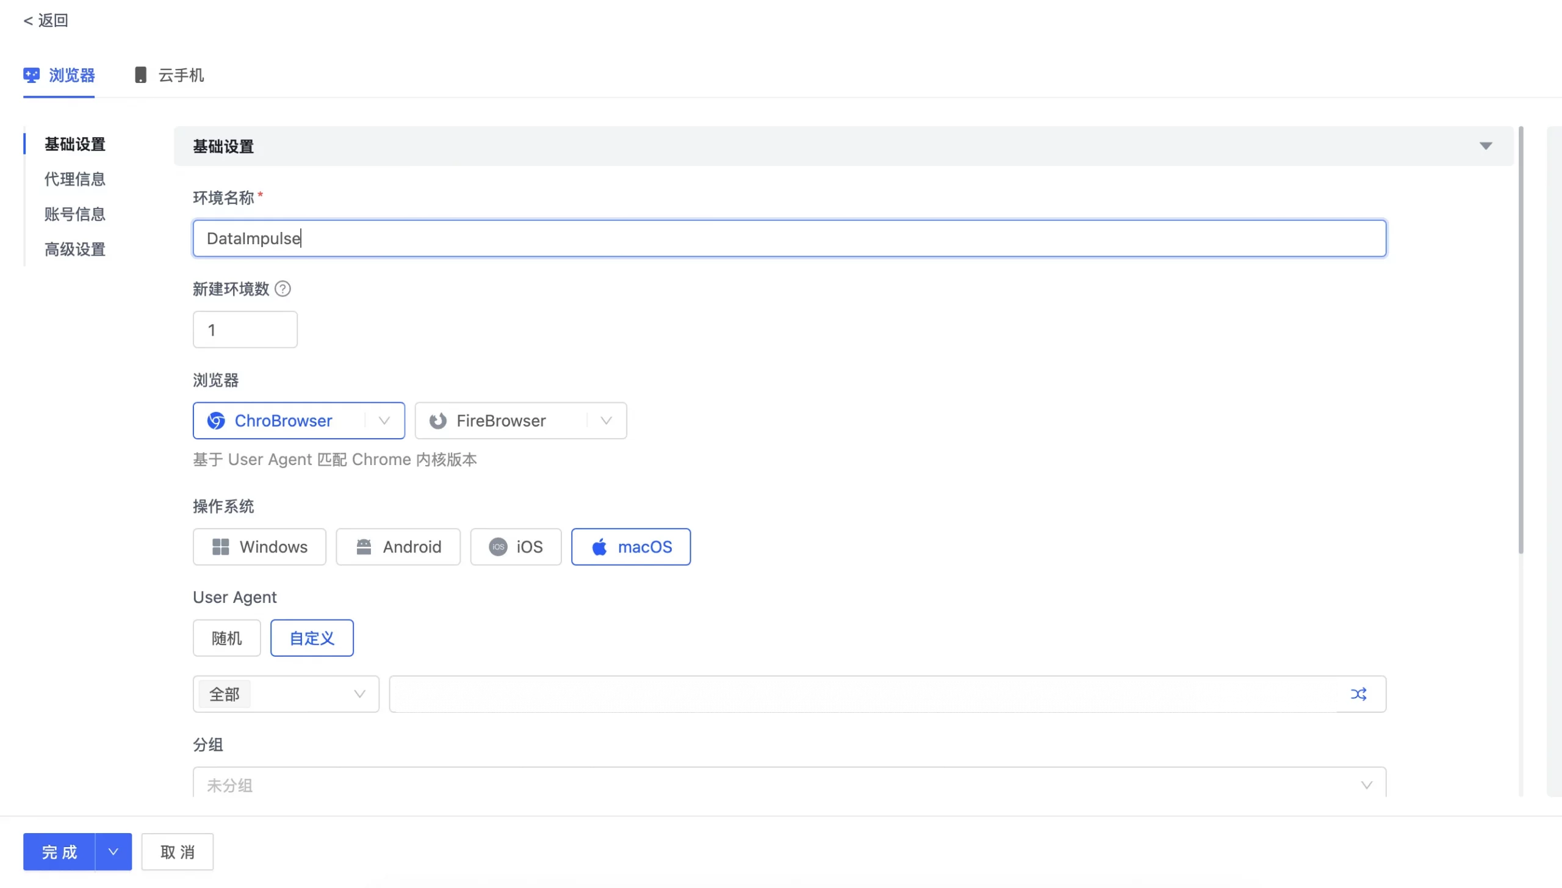This screenshot has height=888, width=1562.
Task: Choose the Windows operating system option
Action: coord(259,547)
